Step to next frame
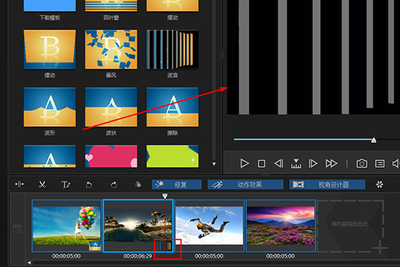The width and height of the screenshot is (400, 267). click(x=313, y=163)
